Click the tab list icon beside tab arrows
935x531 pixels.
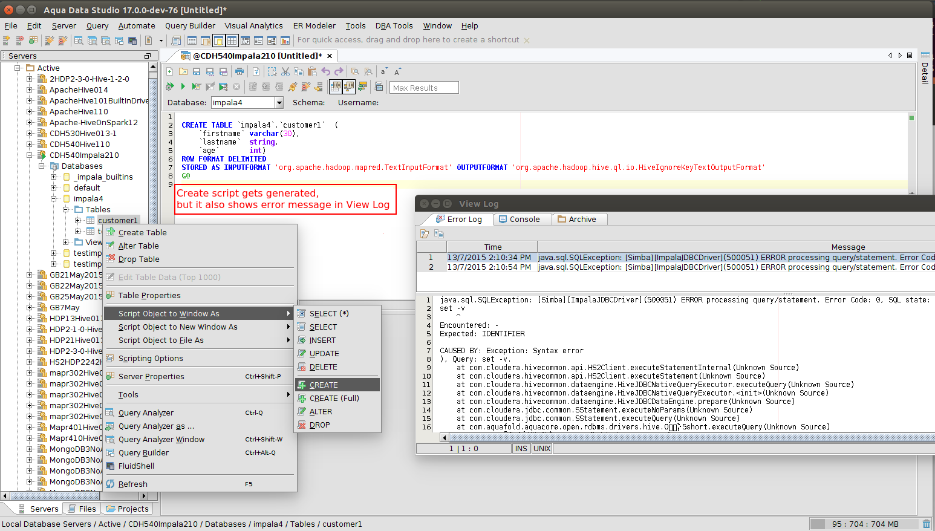point(910,55)
